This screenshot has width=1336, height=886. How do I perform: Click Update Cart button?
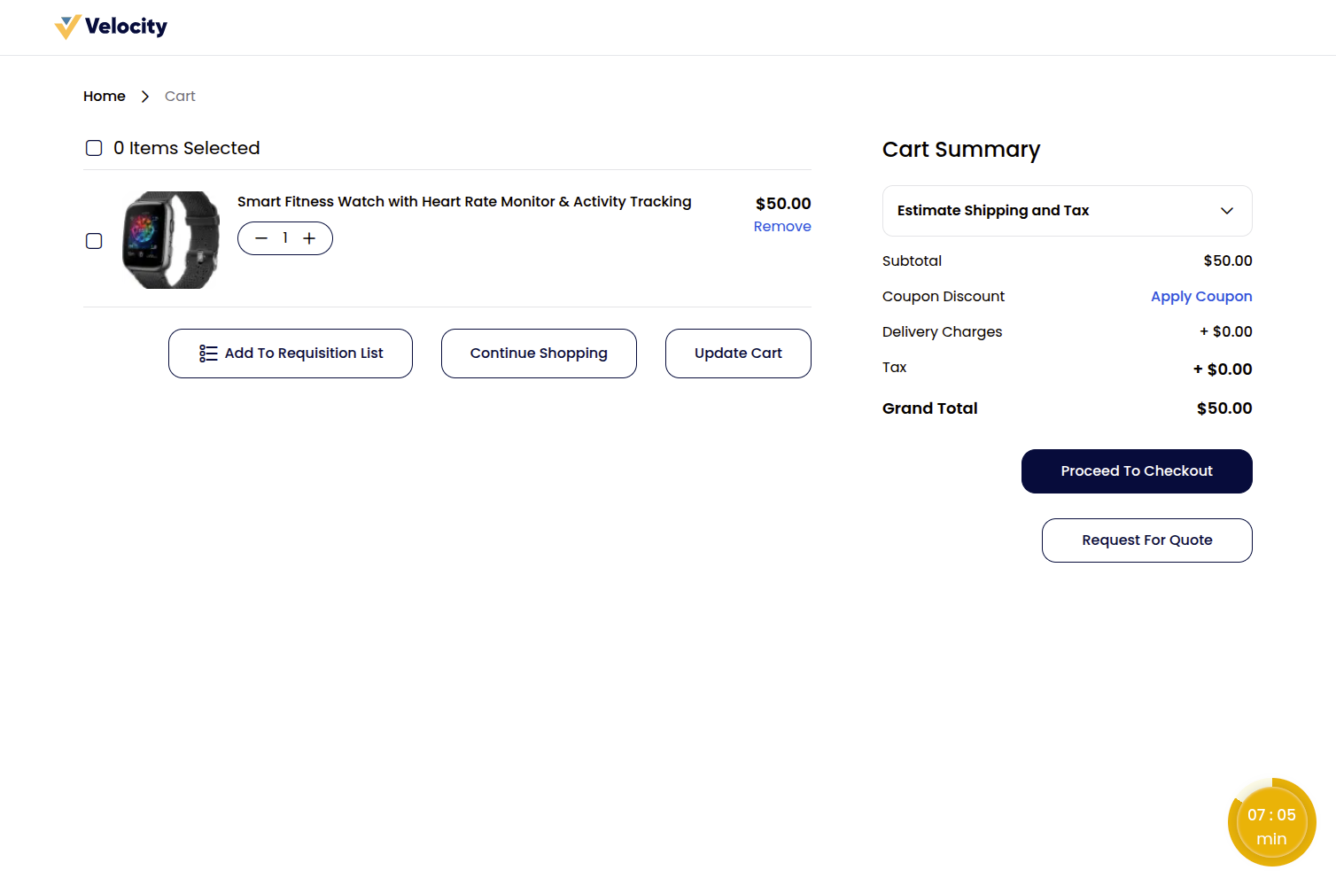point(738,354)
